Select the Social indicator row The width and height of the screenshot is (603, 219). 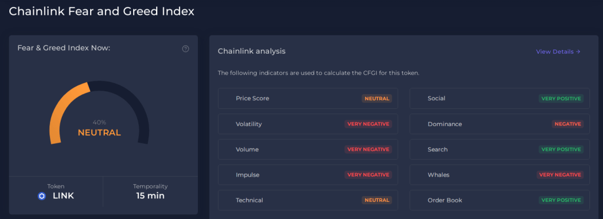[499, 98]
